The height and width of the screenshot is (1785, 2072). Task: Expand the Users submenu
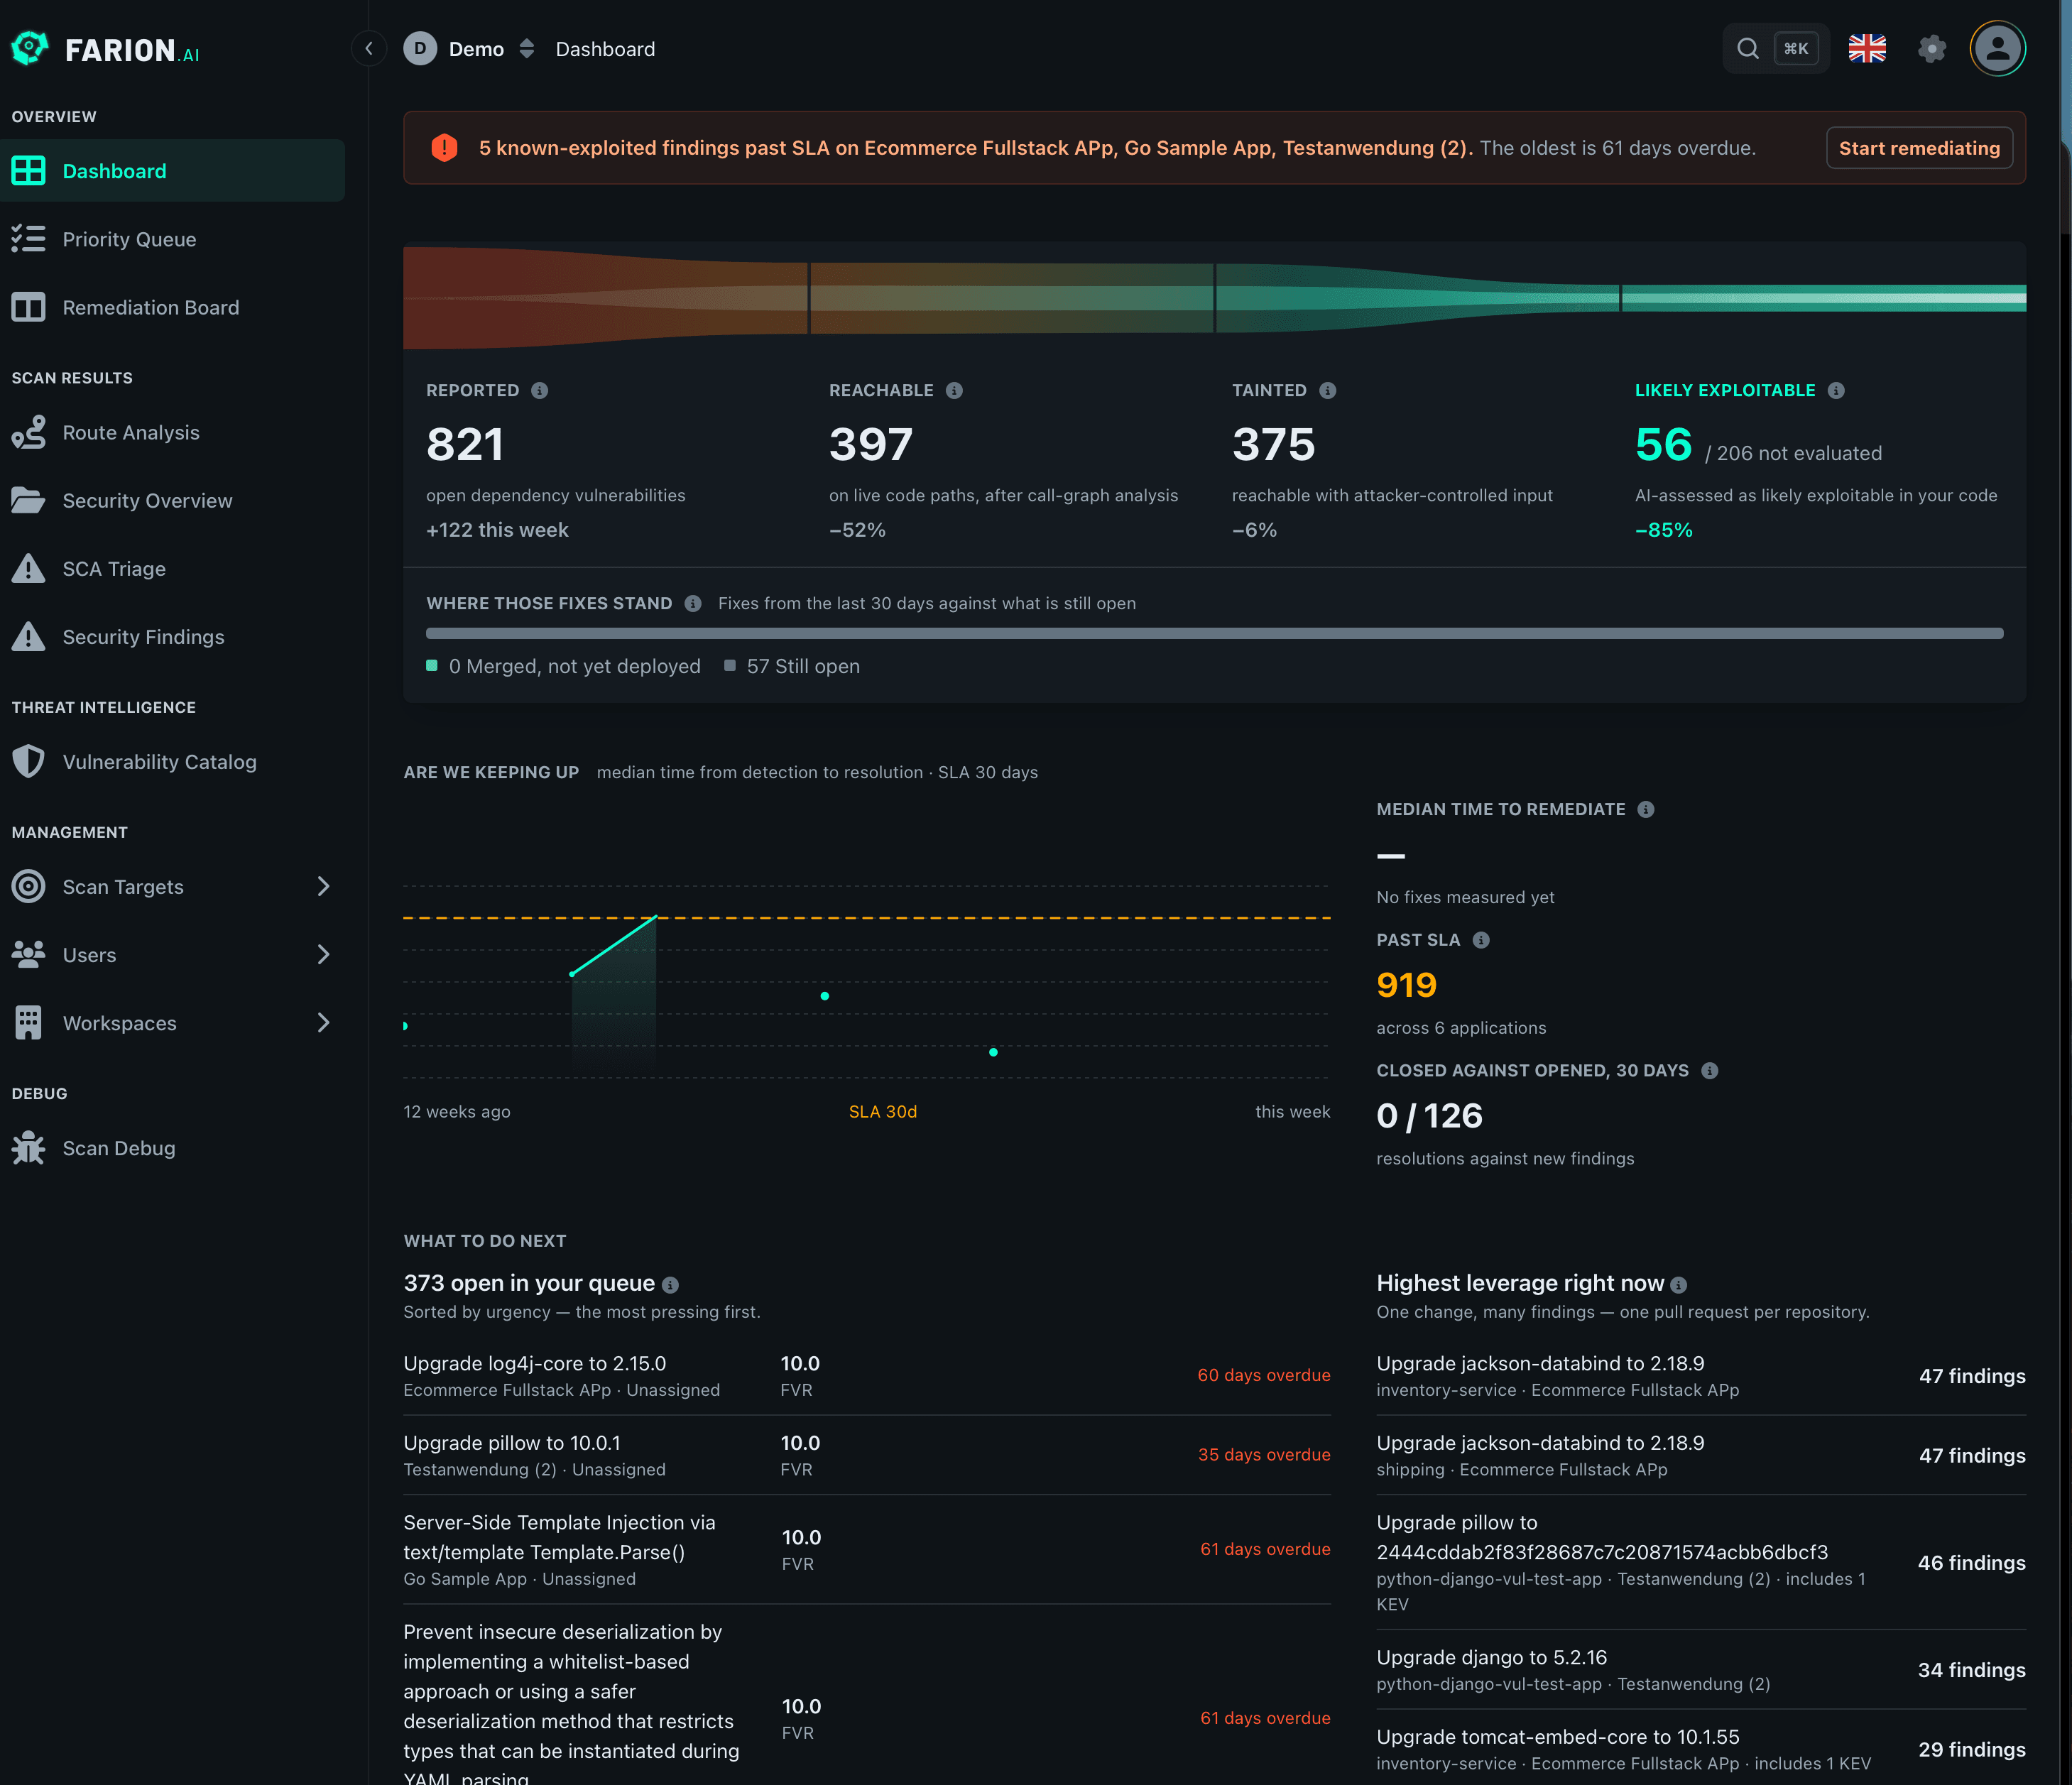323,954
